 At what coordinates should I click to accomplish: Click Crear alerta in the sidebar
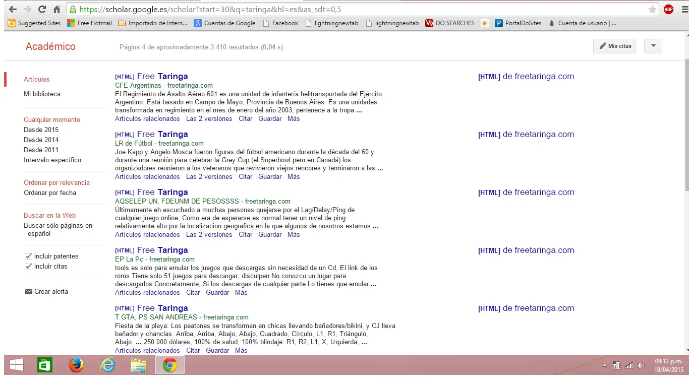46,292
